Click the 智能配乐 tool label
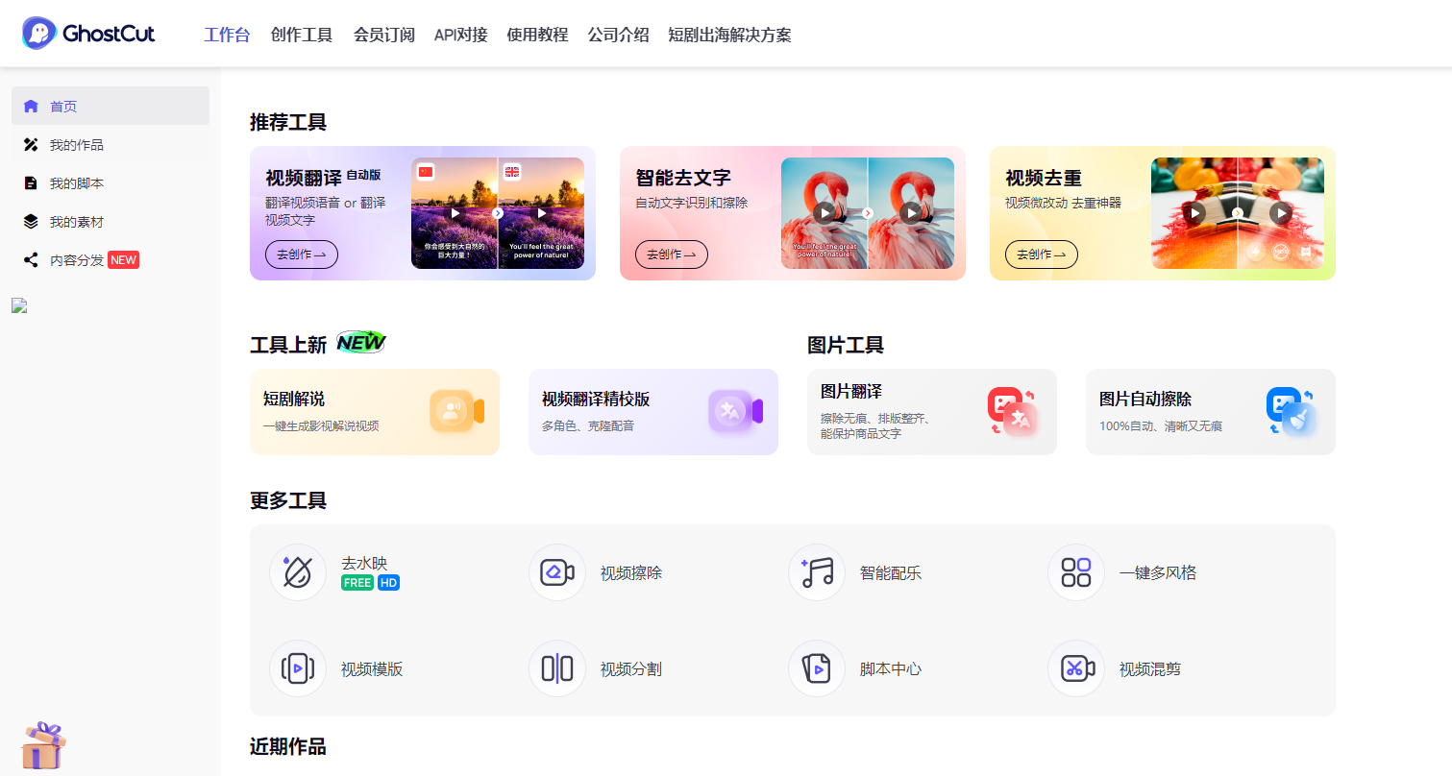 tap(891, 573)
